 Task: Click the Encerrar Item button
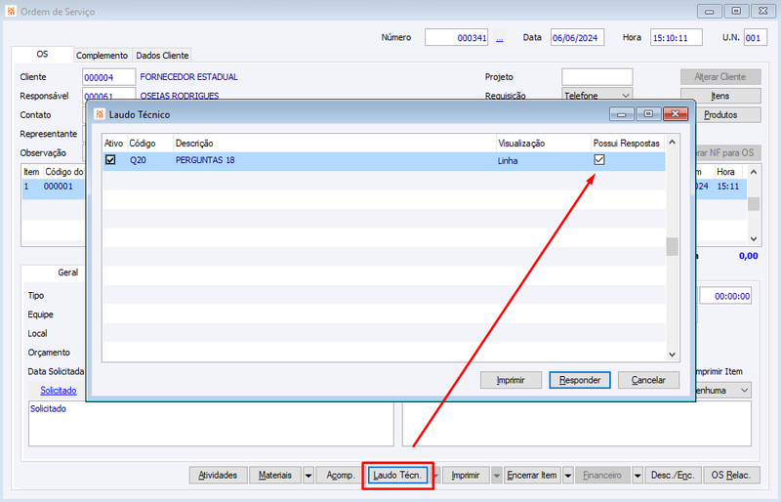[x=532, y=476]
